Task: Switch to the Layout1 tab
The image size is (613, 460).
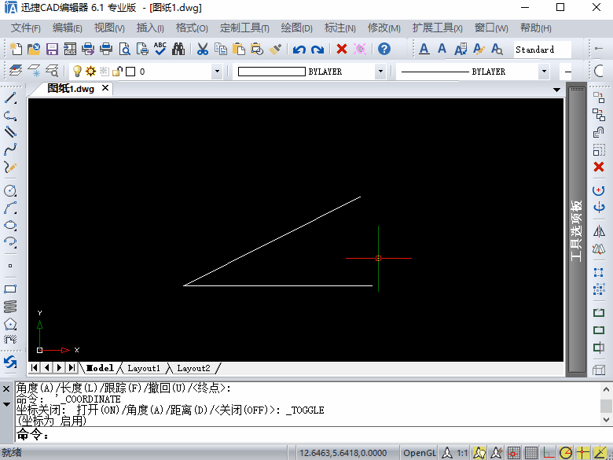Action: coord(144,369)
